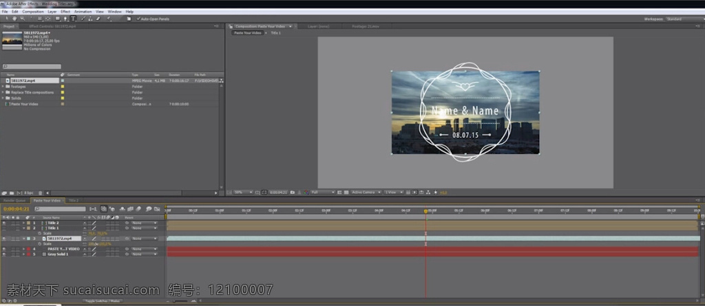
Task: Select the Eraser tool
Action: click(98, 19)
